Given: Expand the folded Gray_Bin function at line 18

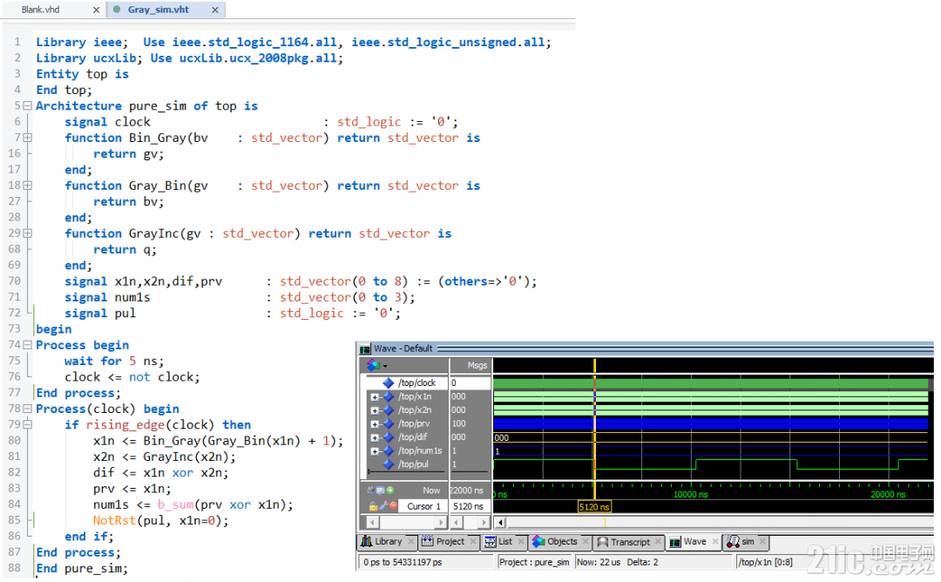Looking at the screenshot, I should pos(28,186).
